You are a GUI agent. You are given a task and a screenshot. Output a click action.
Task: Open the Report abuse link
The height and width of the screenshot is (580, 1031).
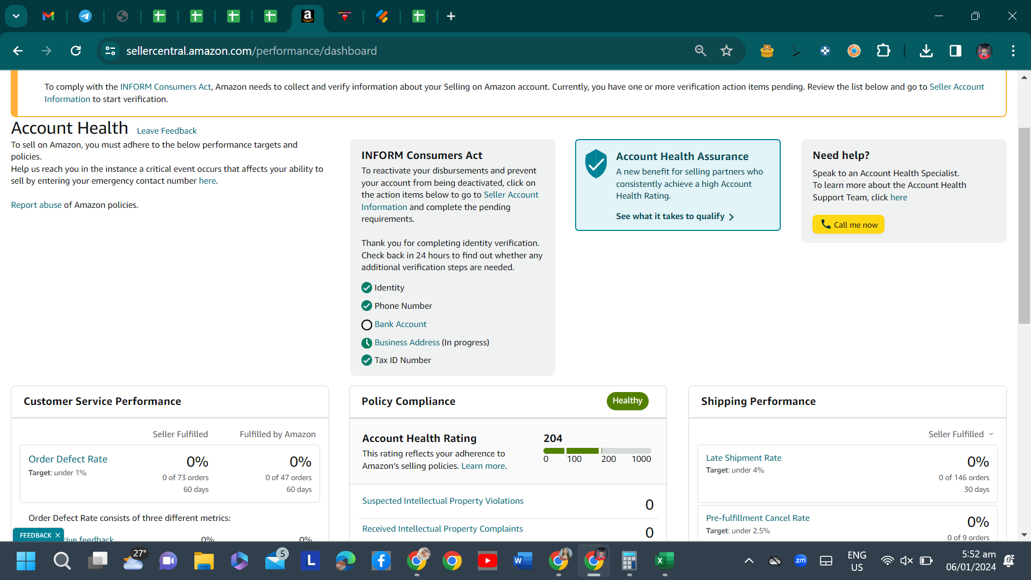(37, 205)
